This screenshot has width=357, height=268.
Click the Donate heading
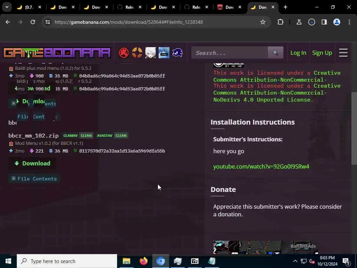(x=223, y=189)
